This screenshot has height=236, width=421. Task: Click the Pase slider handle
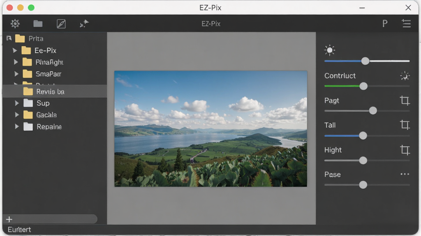(x=363, y=185)
